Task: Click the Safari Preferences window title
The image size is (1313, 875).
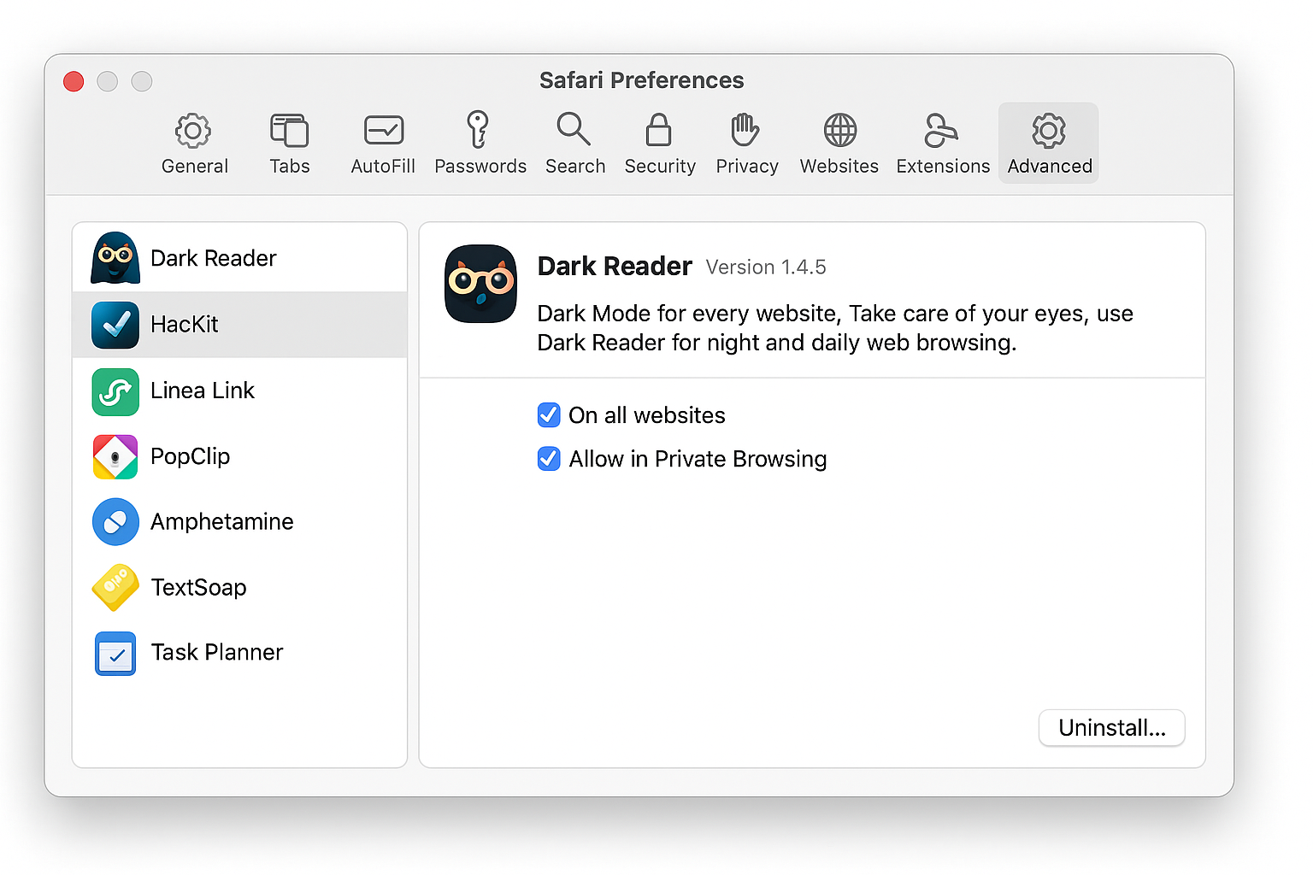Action: 641,80
